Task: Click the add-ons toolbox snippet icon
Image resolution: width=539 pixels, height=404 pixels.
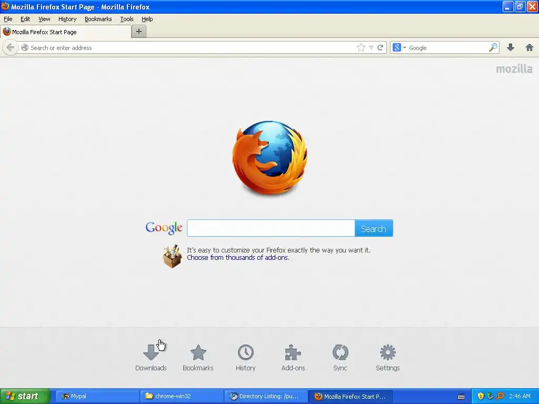Action: [x=172, y=256]
